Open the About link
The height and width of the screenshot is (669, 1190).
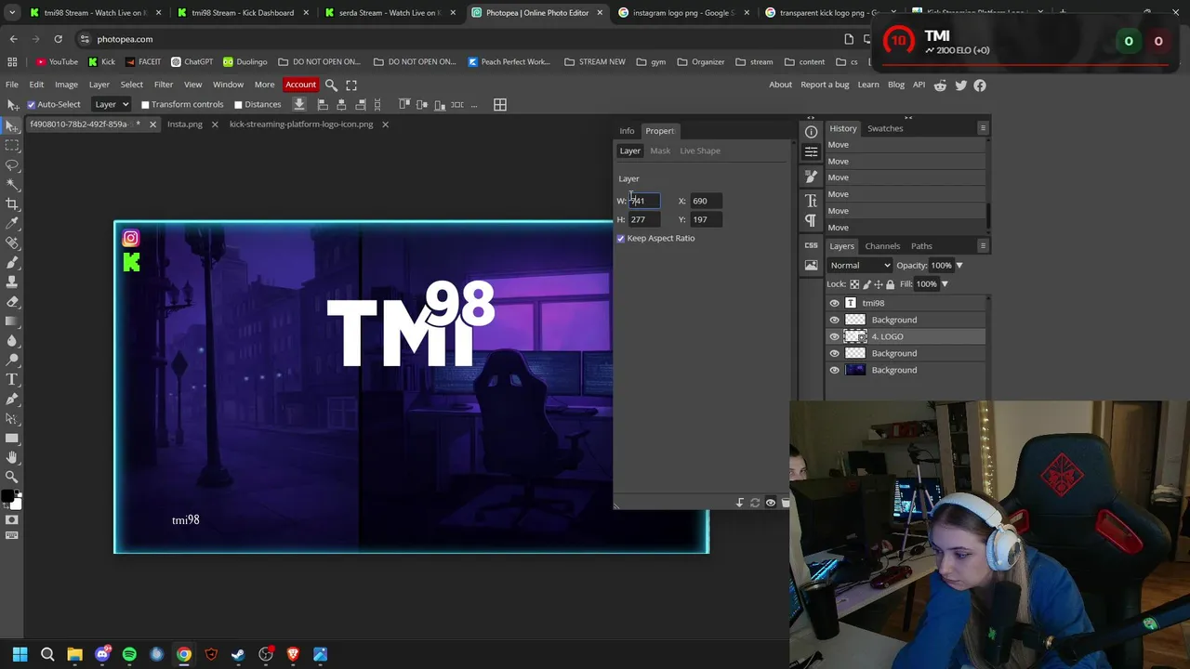(x=780, y=85)
